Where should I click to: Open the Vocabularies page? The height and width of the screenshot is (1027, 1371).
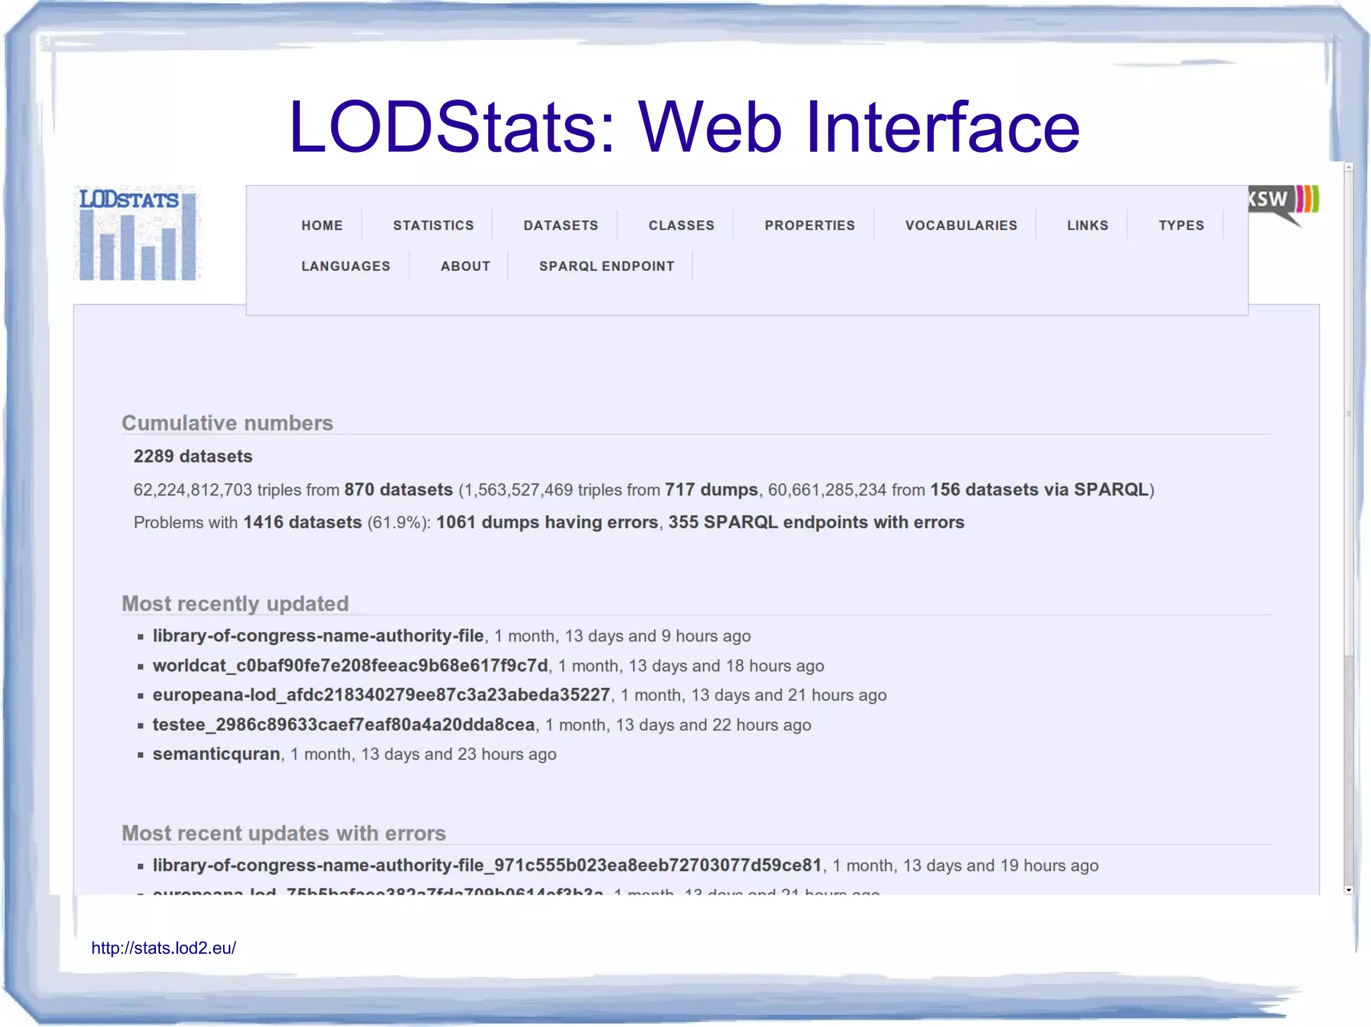(x=961, y=225)
